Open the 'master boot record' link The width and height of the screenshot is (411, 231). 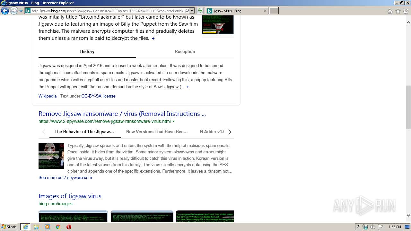pos(144,80)
